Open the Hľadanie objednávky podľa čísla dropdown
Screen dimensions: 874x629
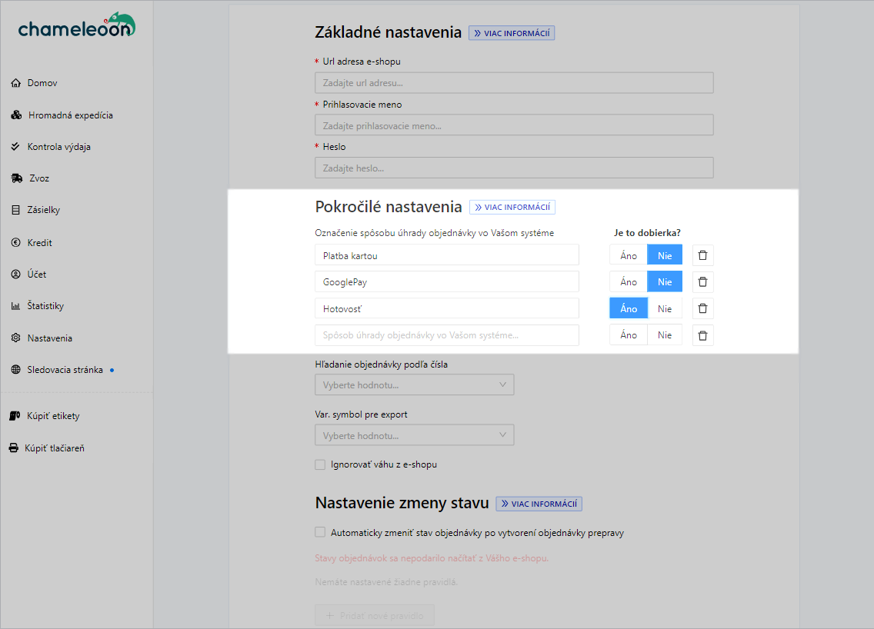414,384
